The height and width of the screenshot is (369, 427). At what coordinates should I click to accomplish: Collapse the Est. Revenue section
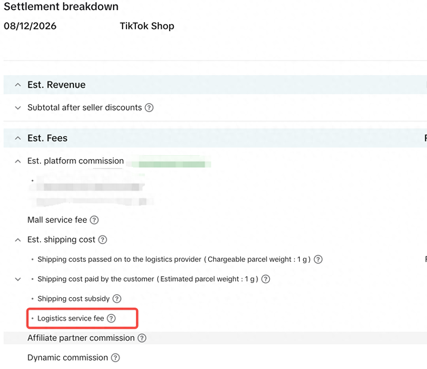(x=18, y=85)
